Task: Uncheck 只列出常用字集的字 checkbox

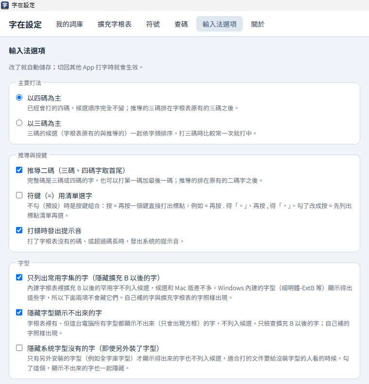Action: tap(19, 277)
